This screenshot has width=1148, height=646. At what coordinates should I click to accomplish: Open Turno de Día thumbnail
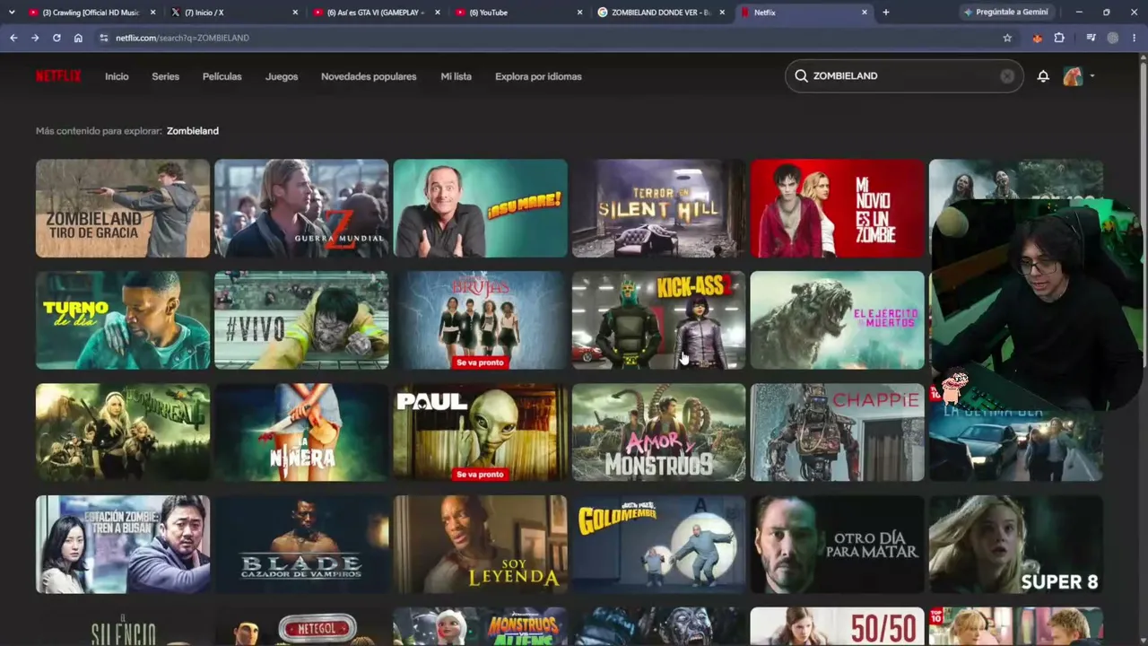point(123,320)
